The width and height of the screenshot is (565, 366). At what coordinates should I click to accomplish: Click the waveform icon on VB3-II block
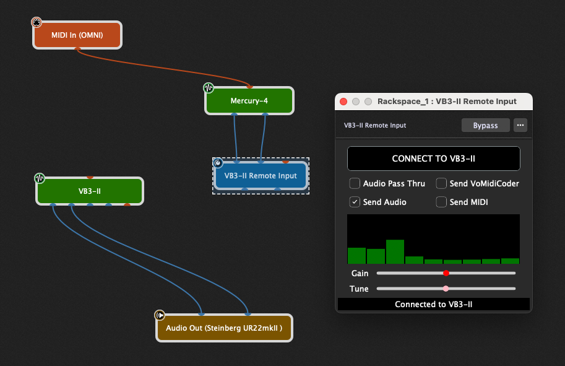40,178
